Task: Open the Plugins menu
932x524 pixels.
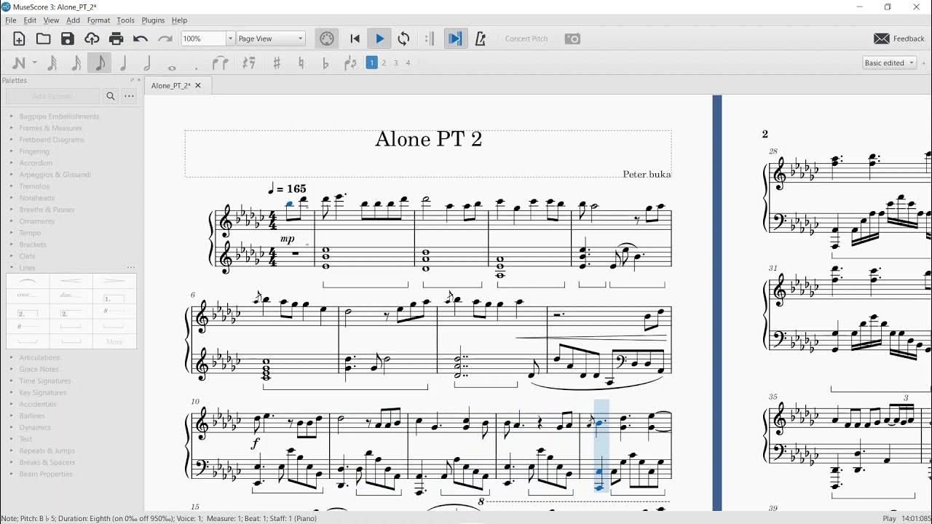Action: coord(153,20)
